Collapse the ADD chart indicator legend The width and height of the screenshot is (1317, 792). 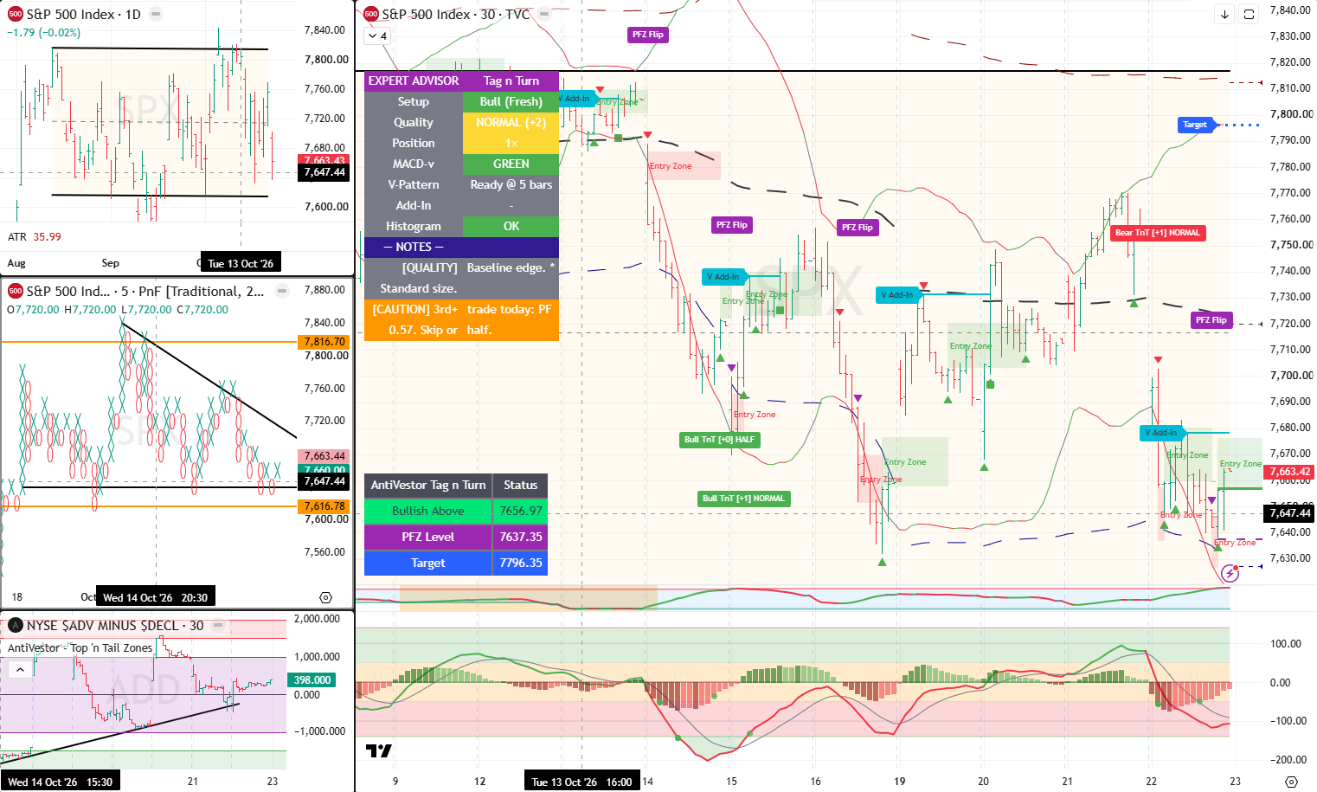19,669
